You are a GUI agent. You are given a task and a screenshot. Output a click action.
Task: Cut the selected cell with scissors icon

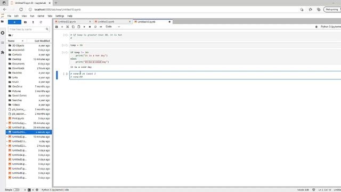[68, 27]
